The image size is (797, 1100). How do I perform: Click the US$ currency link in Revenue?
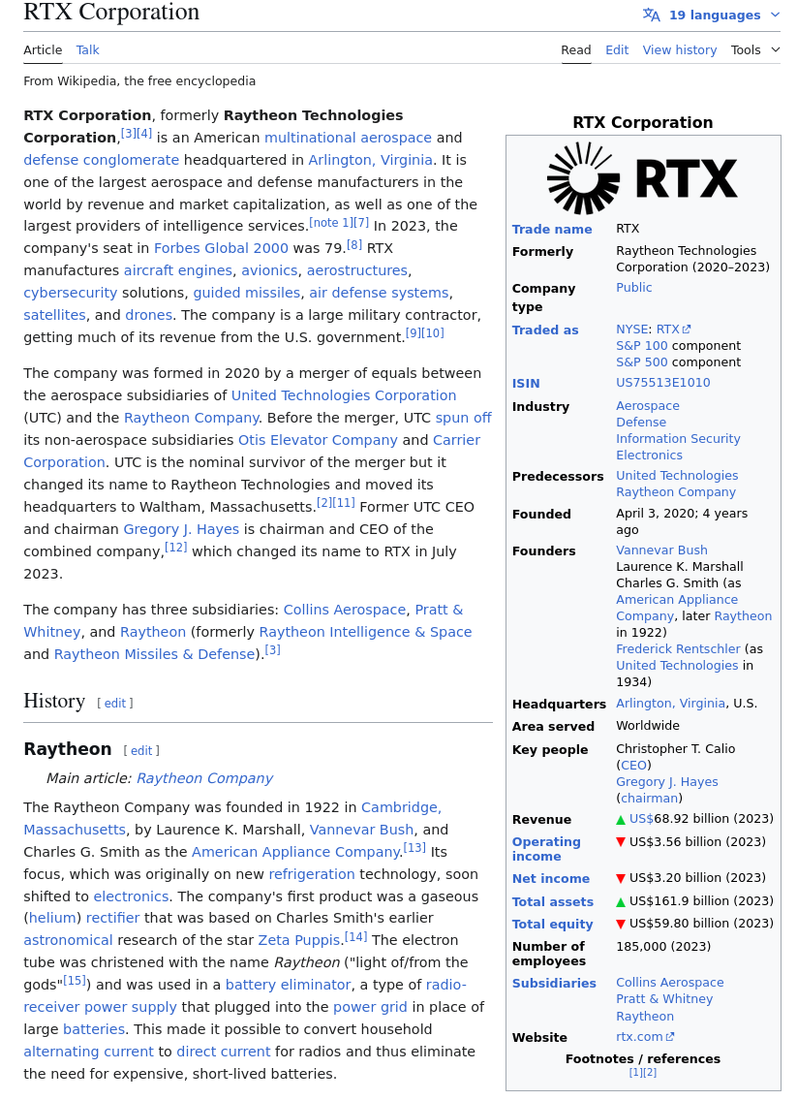pos(641,819)
